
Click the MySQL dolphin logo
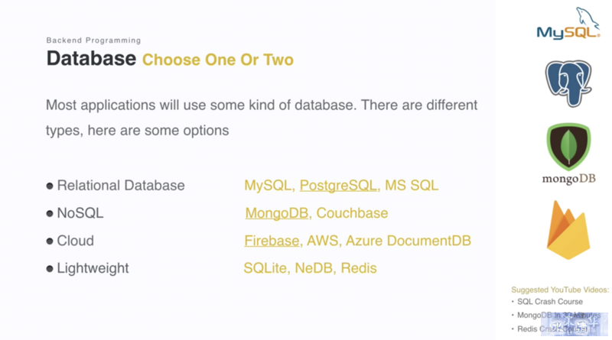(x=568, y=24)
